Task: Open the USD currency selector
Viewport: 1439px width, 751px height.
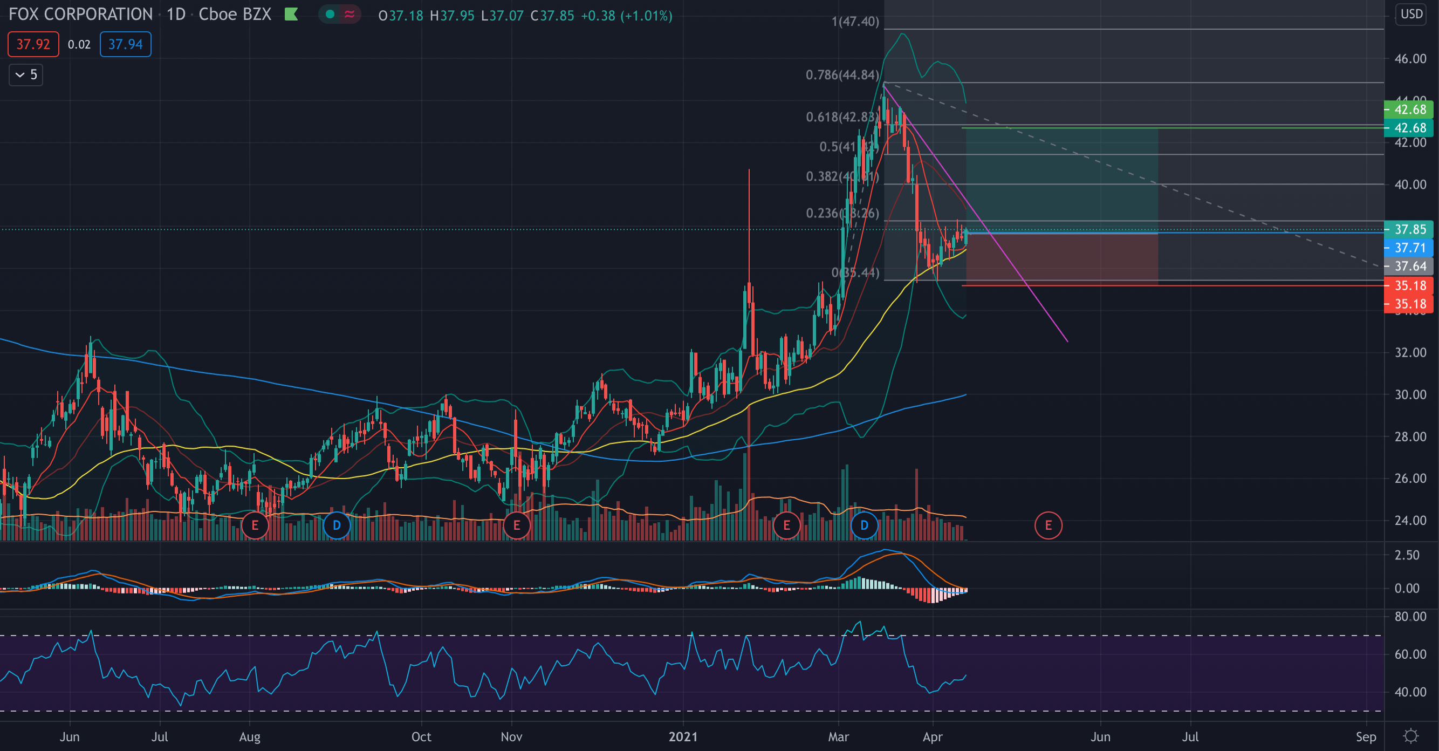Action: [x=1411, y=13]
